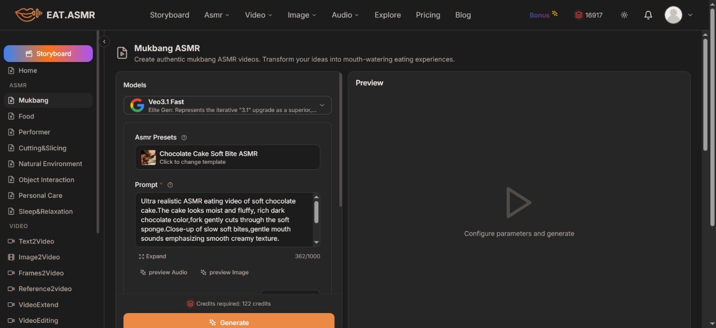Select the Food label in the sidebar

(26, 116)
